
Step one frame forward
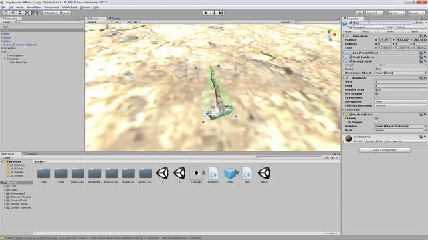click(221, 13)
